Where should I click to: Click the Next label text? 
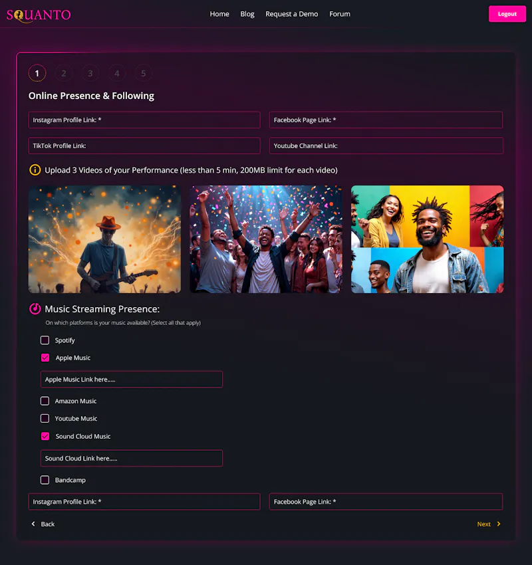tap(483, 524)
